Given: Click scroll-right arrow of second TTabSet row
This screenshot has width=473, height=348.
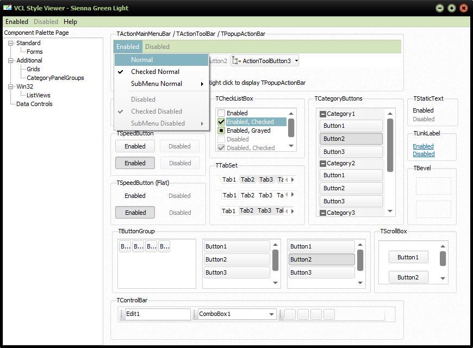Looking at the screenshot, I should tap(292, 194).
